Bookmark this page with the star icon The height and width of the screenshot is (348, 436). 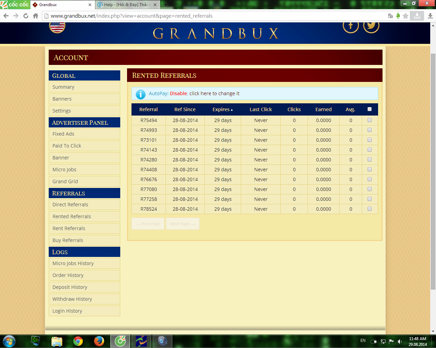(x=405, y=16)
